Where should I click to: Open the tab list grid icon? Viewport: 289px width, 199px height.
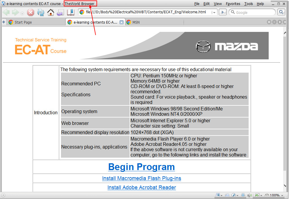click(269, 22)
